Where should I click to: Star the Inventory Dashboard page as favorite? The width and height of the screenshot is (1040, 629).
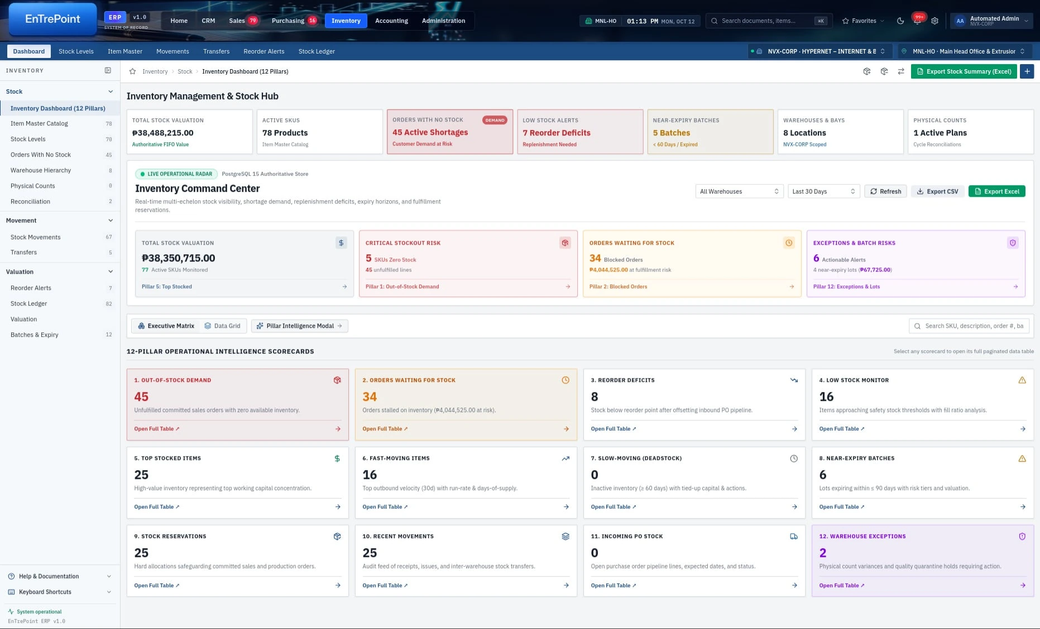click(132, 71)
